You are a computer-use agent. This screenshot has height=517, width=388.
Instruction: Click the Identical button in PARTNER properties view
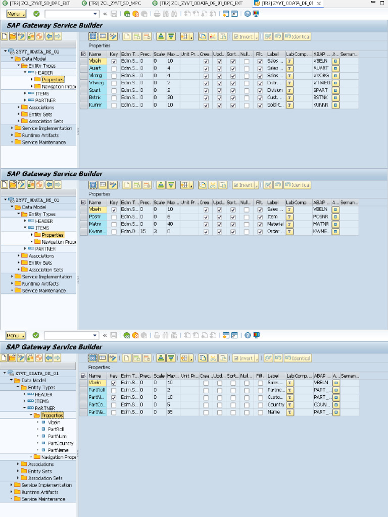click(298, 358)
